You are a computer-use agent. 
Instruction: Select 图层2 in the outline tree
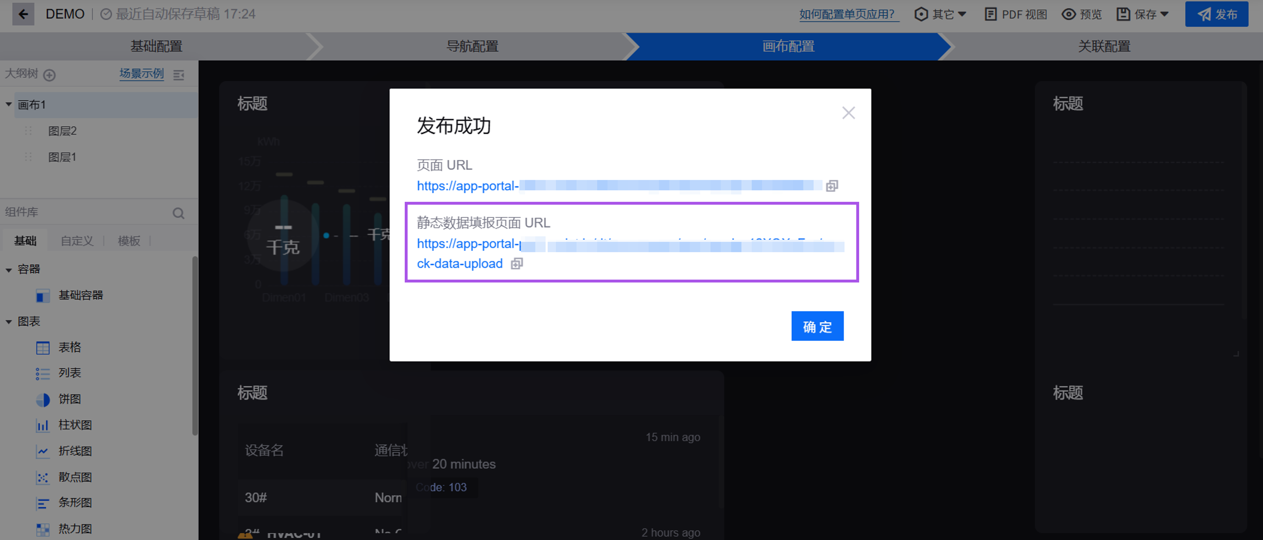62,130
